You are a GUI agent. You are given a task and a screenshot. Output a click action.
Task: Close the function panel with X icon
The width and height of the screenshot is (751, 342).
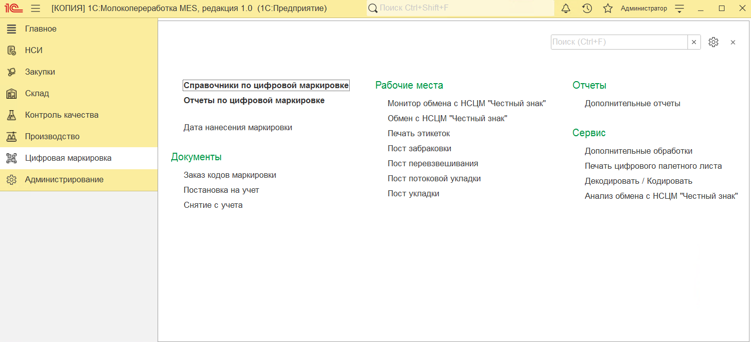coord(733,43)
